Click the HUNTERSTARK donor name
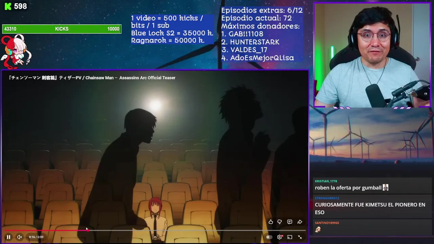 255,42
